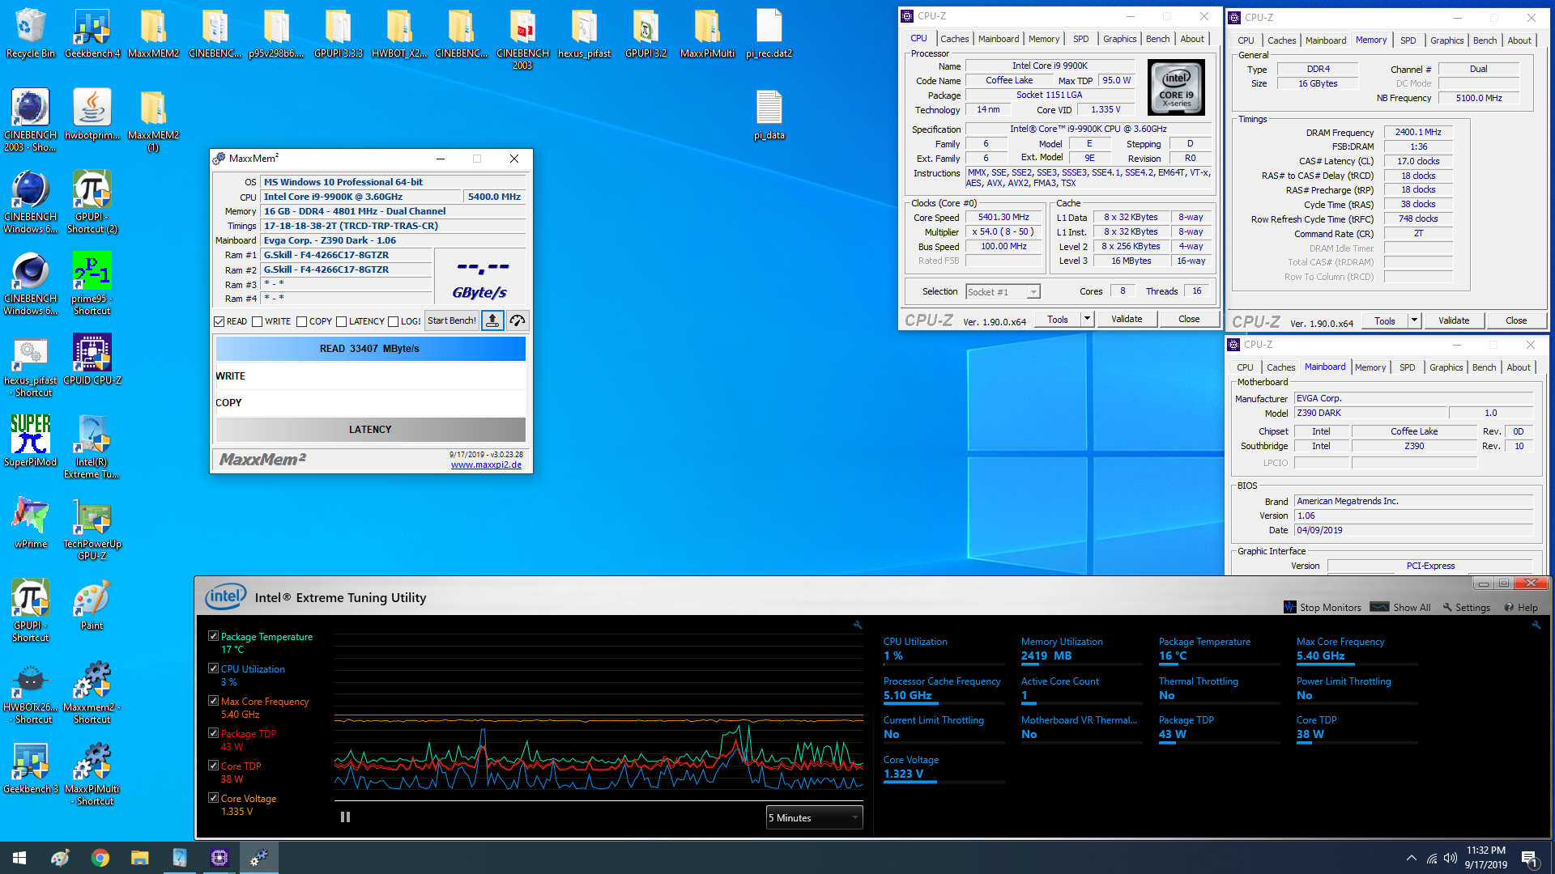Click READ 33407 MByte/s result bar
Screen dimensions: 1555x874
[370, 349]
